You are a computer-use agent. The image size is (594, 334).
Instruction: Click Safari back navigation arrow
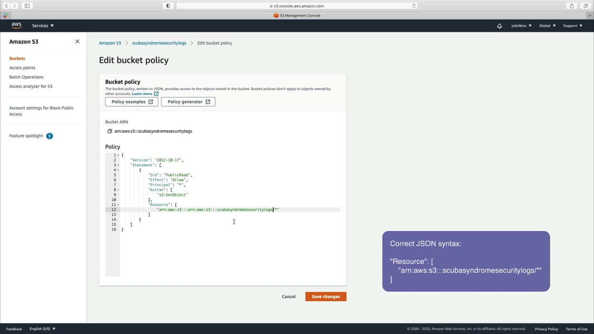[x=7, y=6]
